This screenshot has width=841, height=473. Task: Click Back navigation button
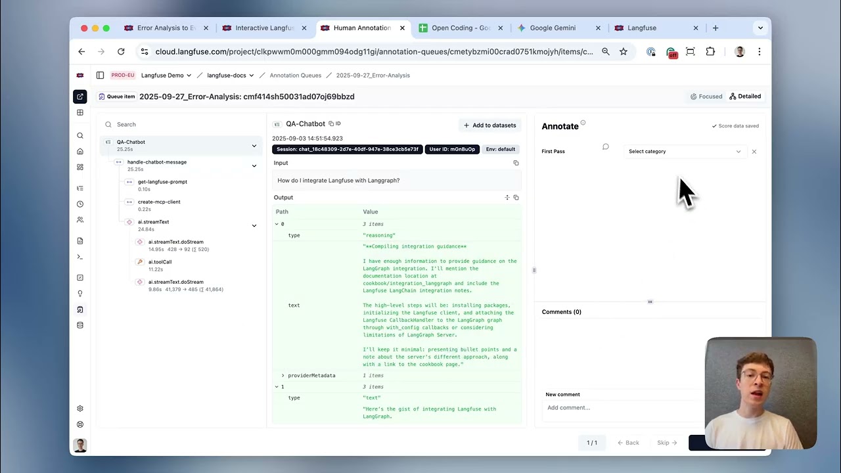(629, 443)
